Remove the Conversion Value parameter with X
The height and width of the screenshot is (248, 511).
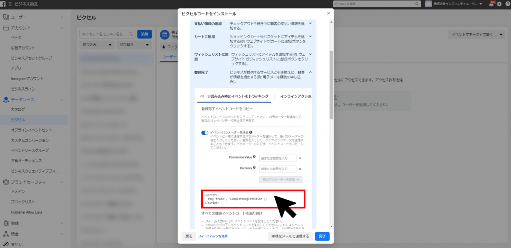pos(300,158)
